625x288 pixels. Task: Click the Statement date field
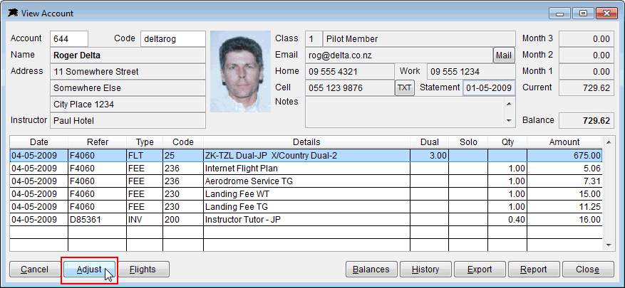coord(489,88)
